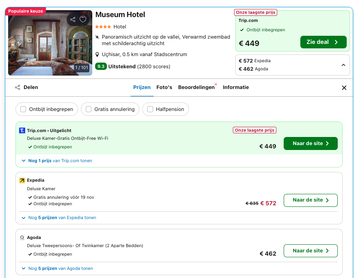354x278 pixels.
Task: Click the Agoda logo icon
Action: pyautogui.click(x=22, y=237)
